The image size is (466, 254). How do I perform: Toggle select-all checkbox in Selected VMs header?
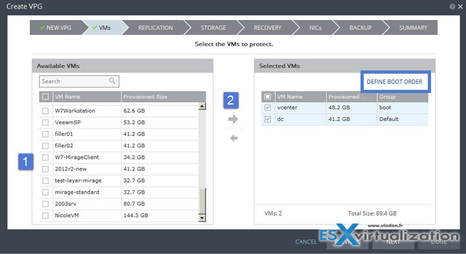(x=267, y=97)
